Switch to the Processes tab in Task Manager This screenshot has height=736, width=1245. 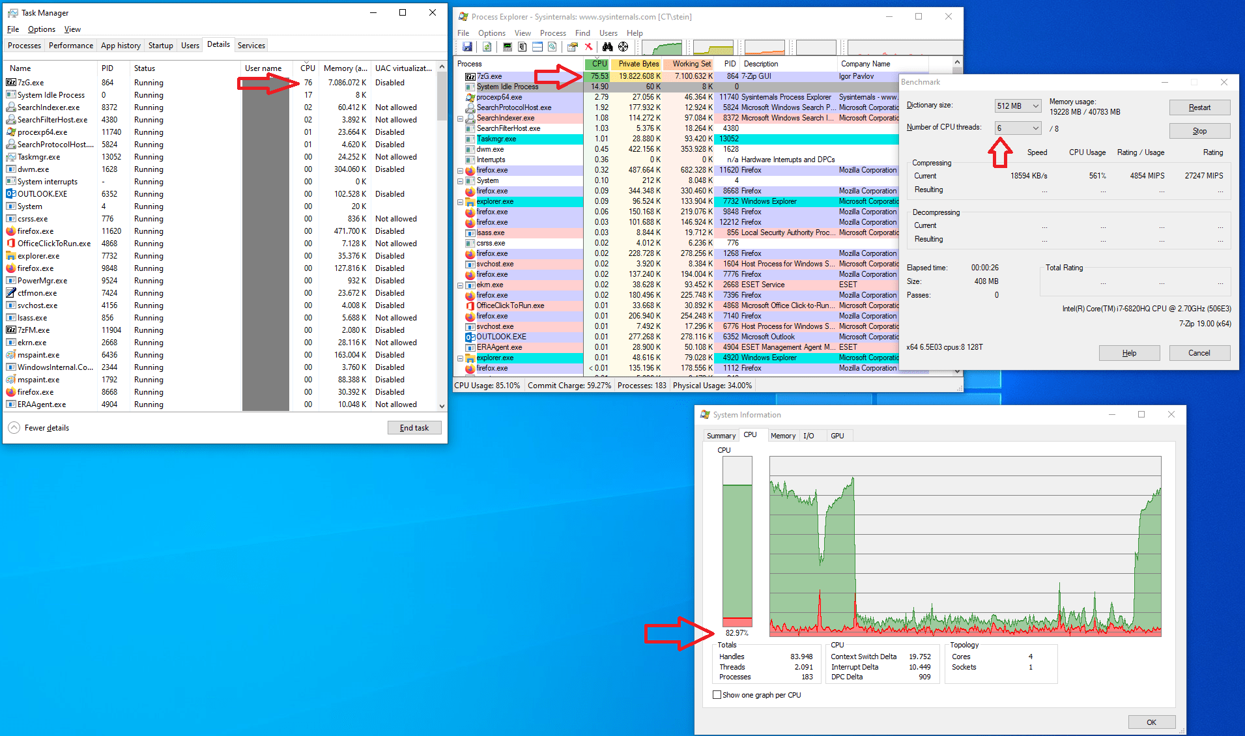point(24,46)
